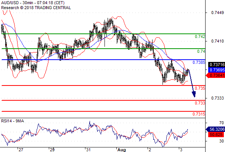This screenshot has width=225, height=152.
Task: Click the red 0.733 support label
Action: tap(200, 103)
